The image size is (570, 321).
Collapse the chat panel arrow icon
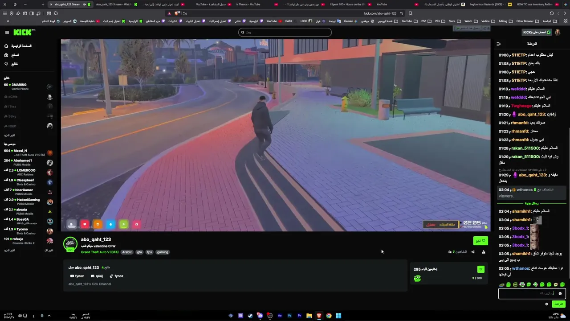[x=498, y=44]
